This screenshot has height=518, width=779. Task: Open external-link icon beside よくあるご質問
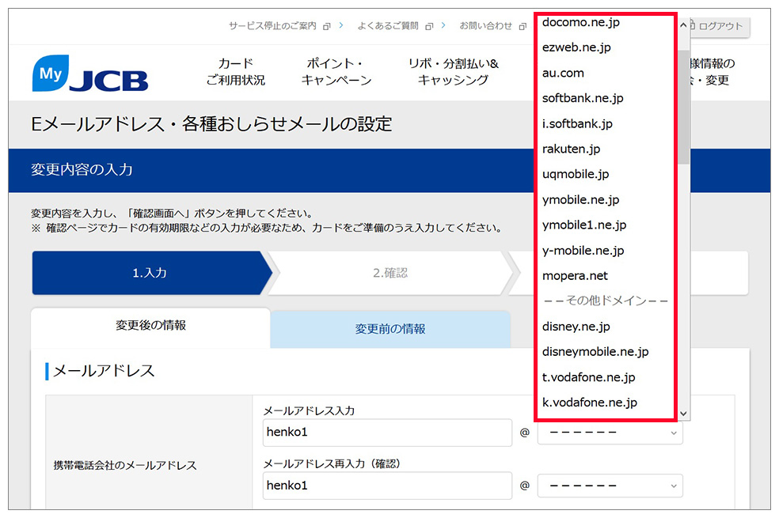429,26
